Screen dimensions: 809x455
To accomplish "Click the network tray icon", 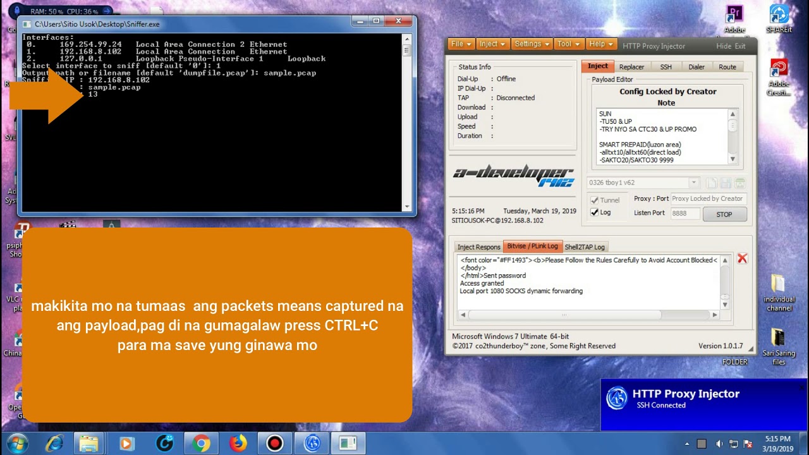I will tap(734, 444).
